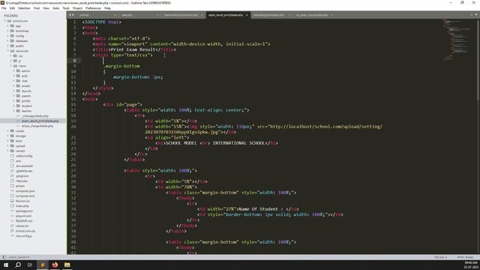Open the Project menu
The image size is (480, 270).
click(78, 8)
